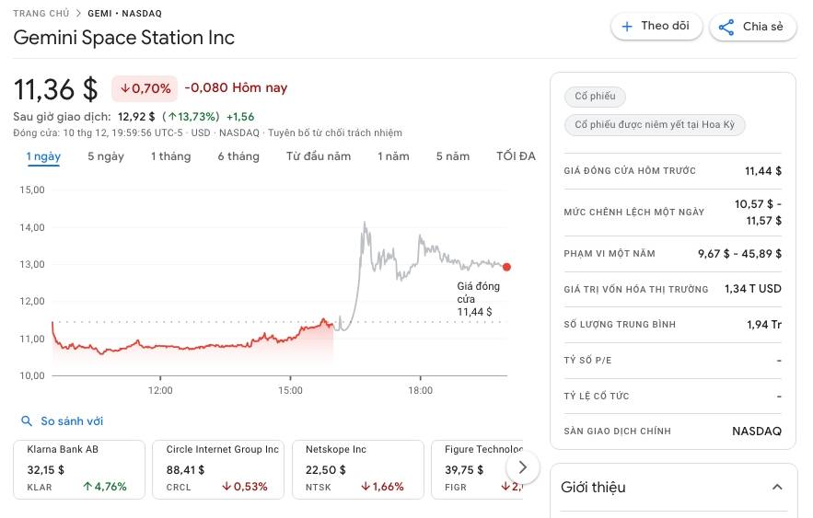Click the next arrow on comparison carousel
The image size is (813, 518).
[x=522, y=466]
